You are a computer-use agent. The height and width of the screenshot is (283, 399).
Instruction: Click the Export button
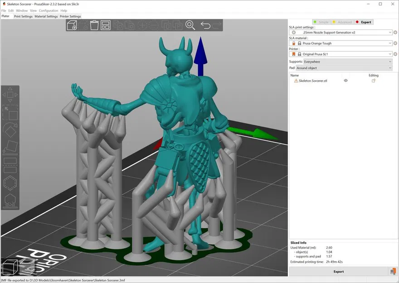click(338, 271)
